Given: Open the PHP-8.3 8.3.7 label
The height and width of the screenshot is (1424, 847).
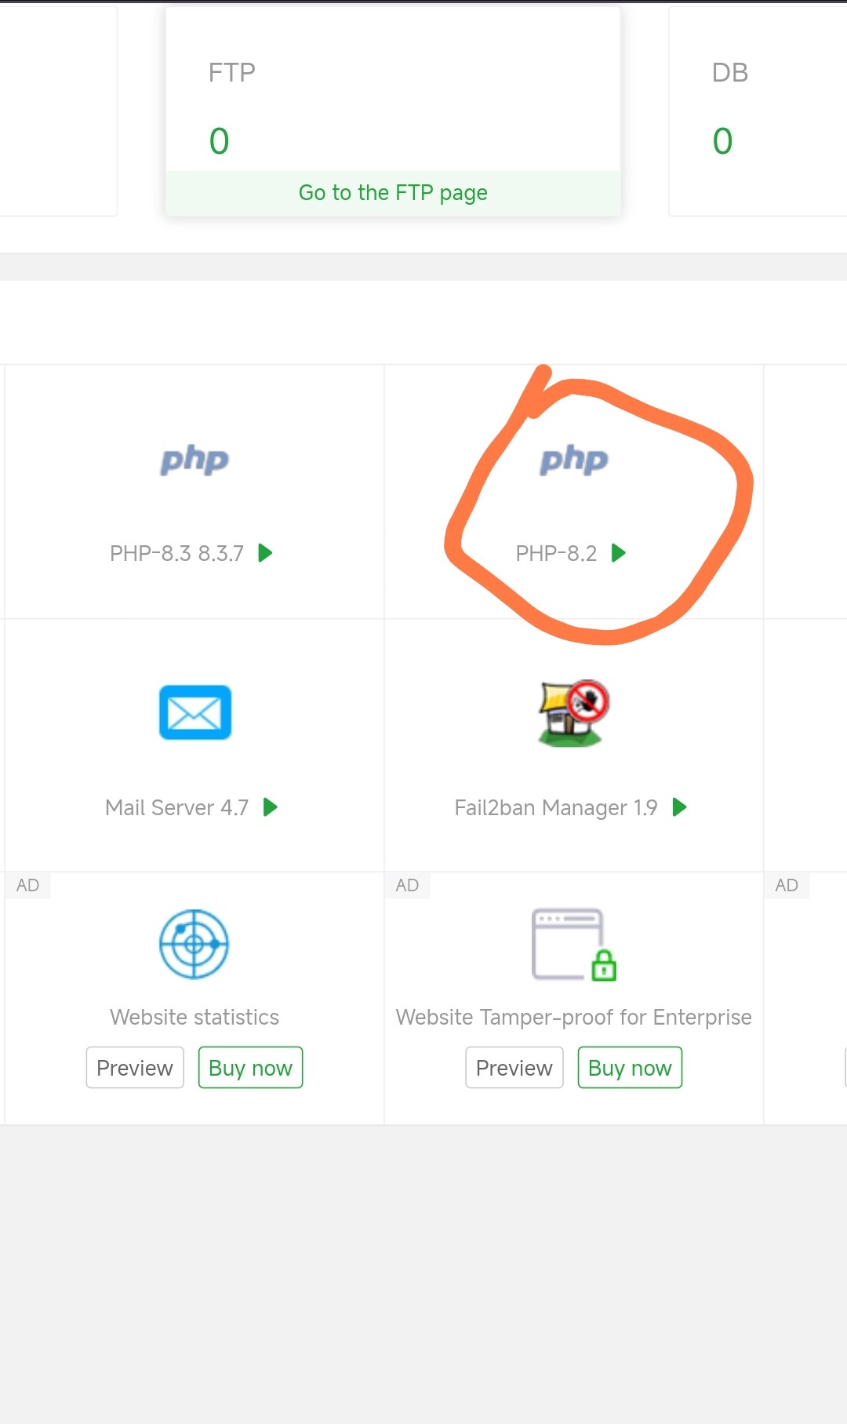Looking at the screenshot, I should pyautogui.click(x=177, y=554).
